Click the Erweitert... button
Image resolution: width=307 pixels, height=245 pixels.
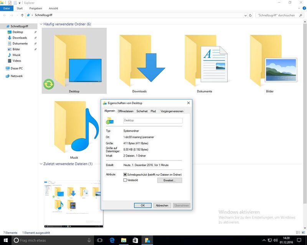[169, 180]
